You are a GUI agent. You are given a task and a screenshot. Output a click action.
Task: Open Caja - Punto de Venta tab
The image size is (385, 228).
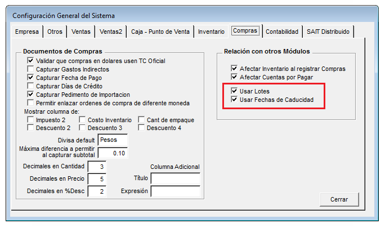(160, 32)
